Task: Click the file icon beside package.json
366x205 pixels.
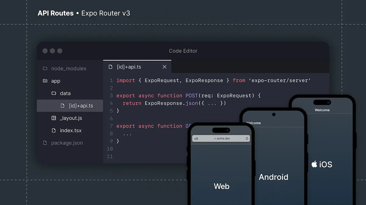Action: [45, 143]
